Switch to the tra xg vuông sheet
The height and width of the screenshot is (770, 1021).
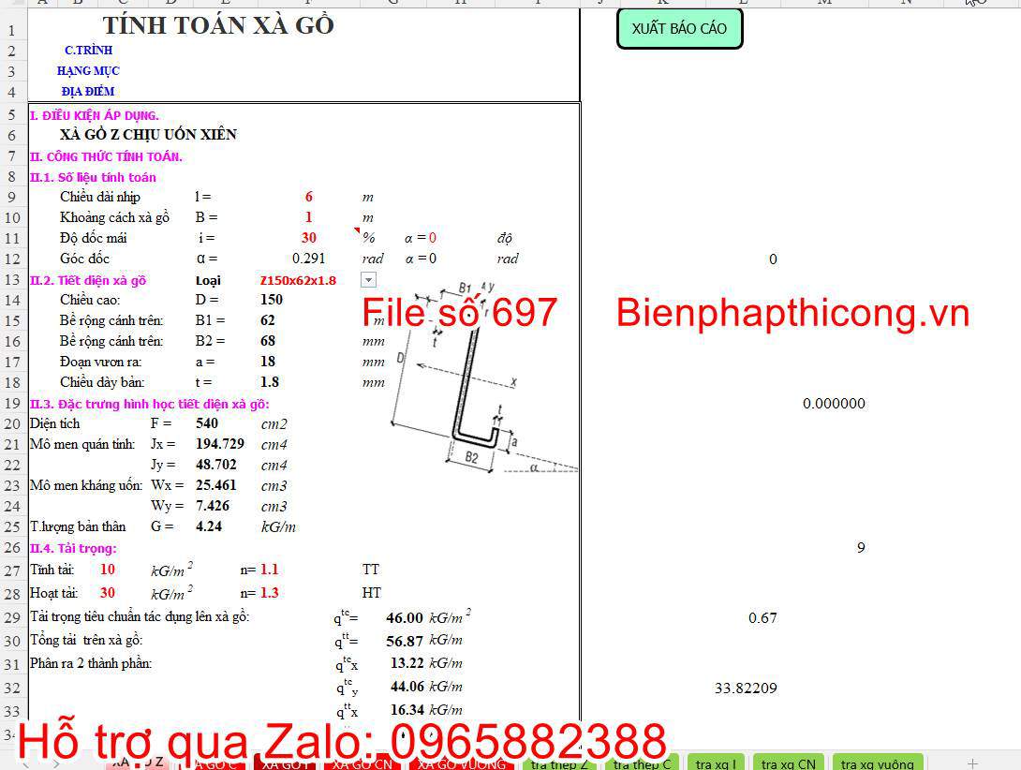click(x=877, y=763)
